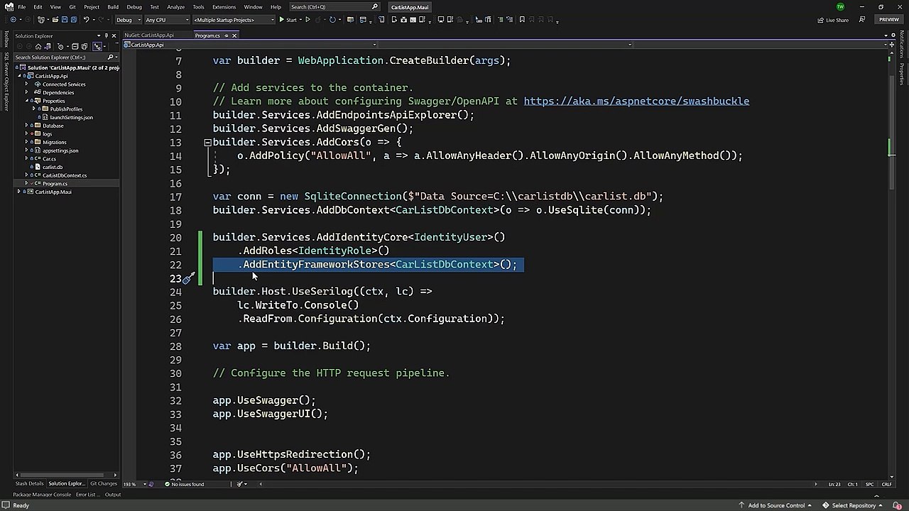Click the Visual Studio search magnifier icon

tap(375, 7)
